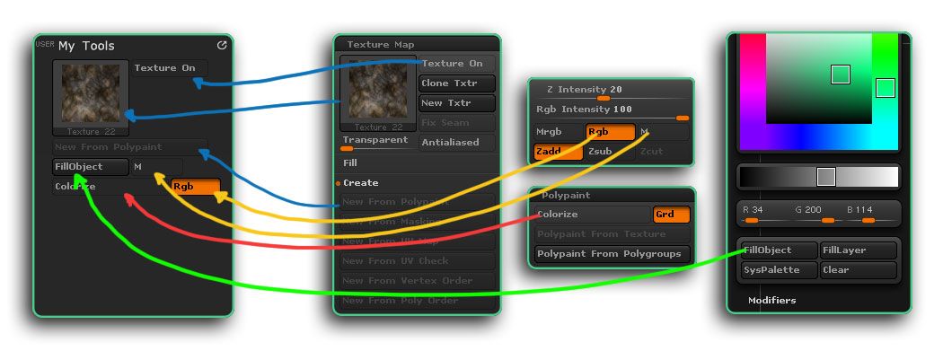Click Polypaint From Texture button

click(613, 234)
